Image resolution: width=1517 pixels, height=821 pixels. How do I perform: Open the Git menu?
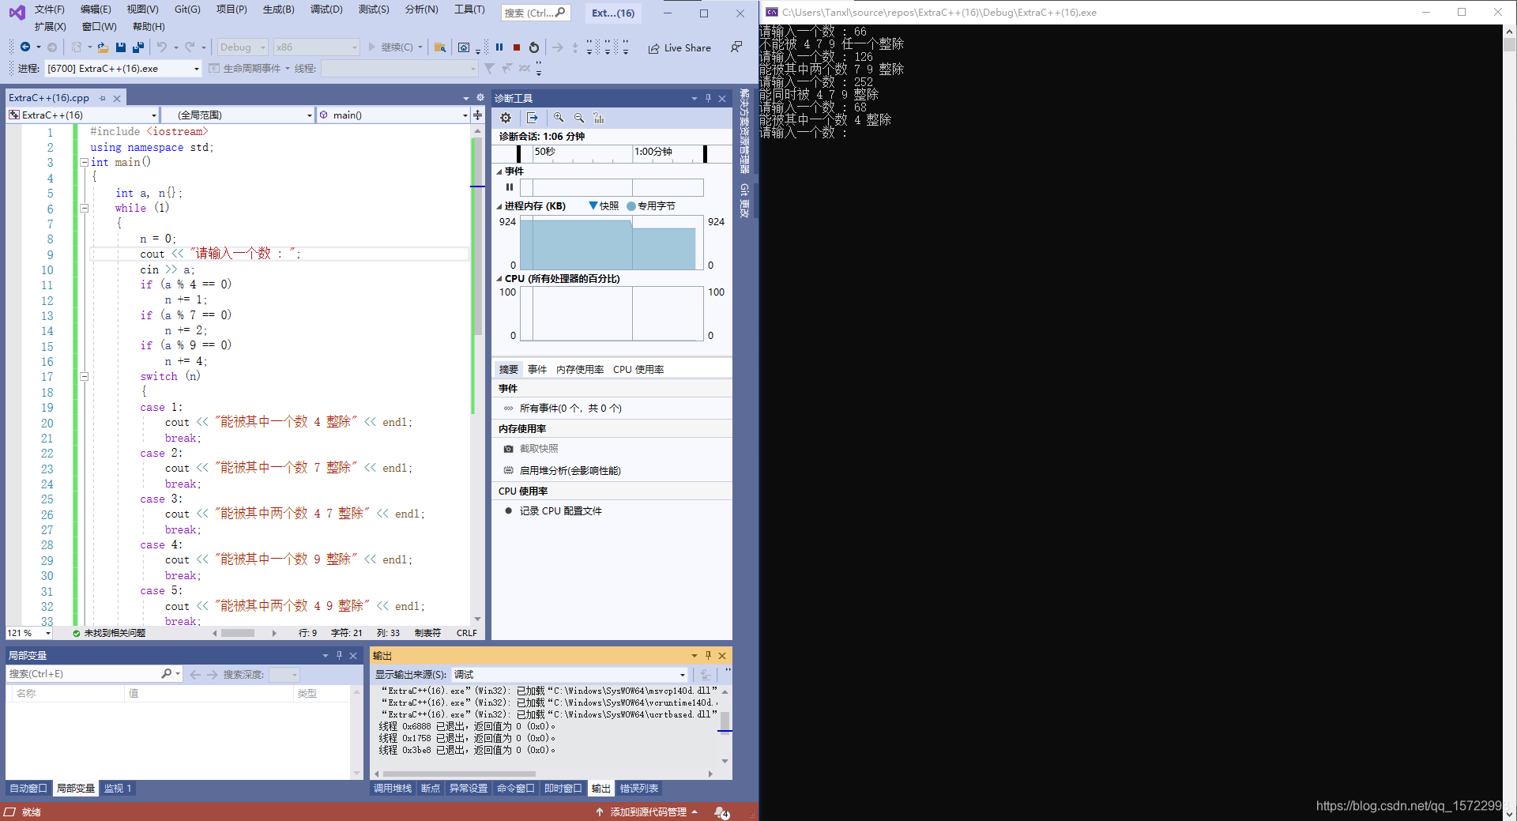[x=187, y=9]
